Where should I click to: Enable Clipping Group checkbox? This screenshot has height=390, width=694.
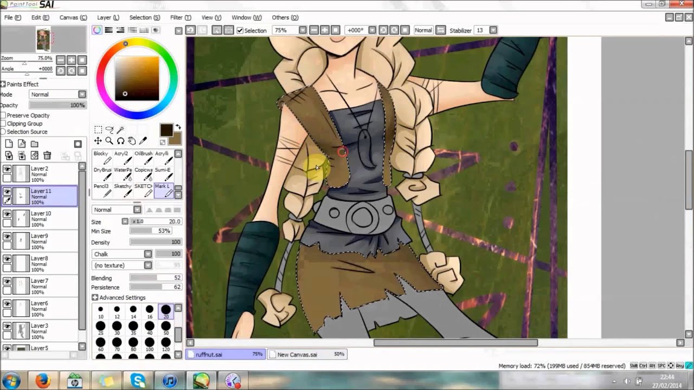[3, 123]
